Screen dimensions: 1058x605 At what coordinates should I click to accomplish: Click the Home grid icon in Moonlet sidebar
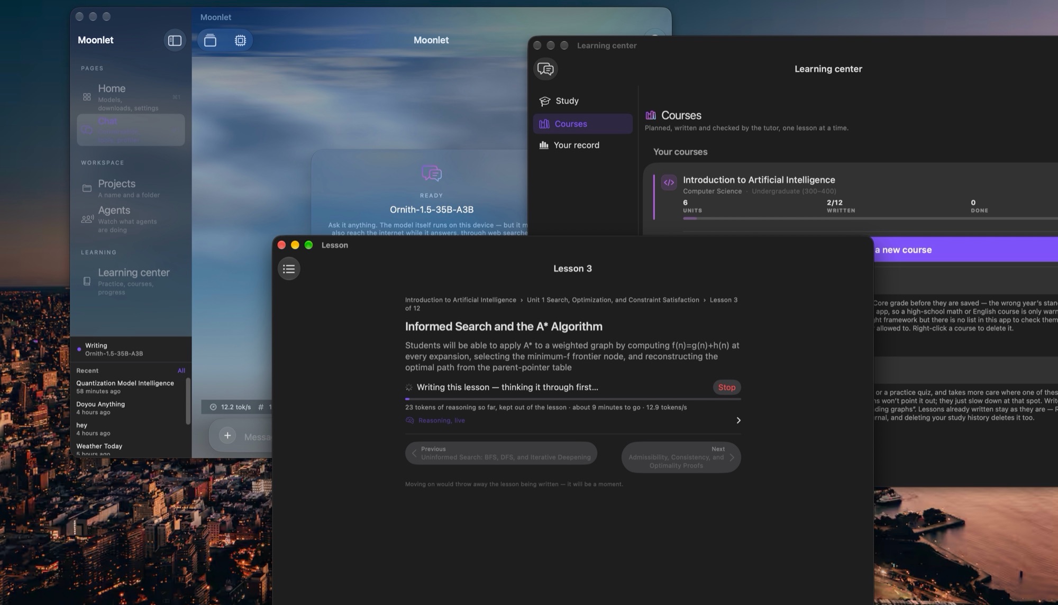coord(87,97)
